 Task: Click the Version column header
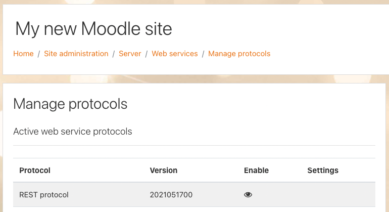click(164, 170)
